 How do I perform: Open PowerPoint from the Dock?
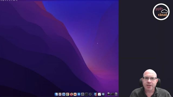[75, 94]
